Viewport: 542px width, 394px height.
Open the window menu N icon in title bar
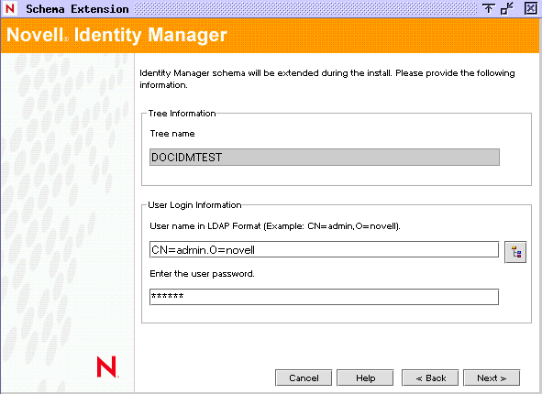click(x=10, y=8)
